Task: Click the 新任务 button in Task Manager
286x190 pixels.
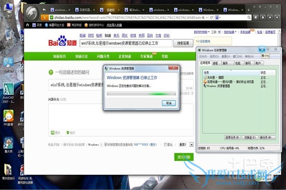Action: pos(267,138)
